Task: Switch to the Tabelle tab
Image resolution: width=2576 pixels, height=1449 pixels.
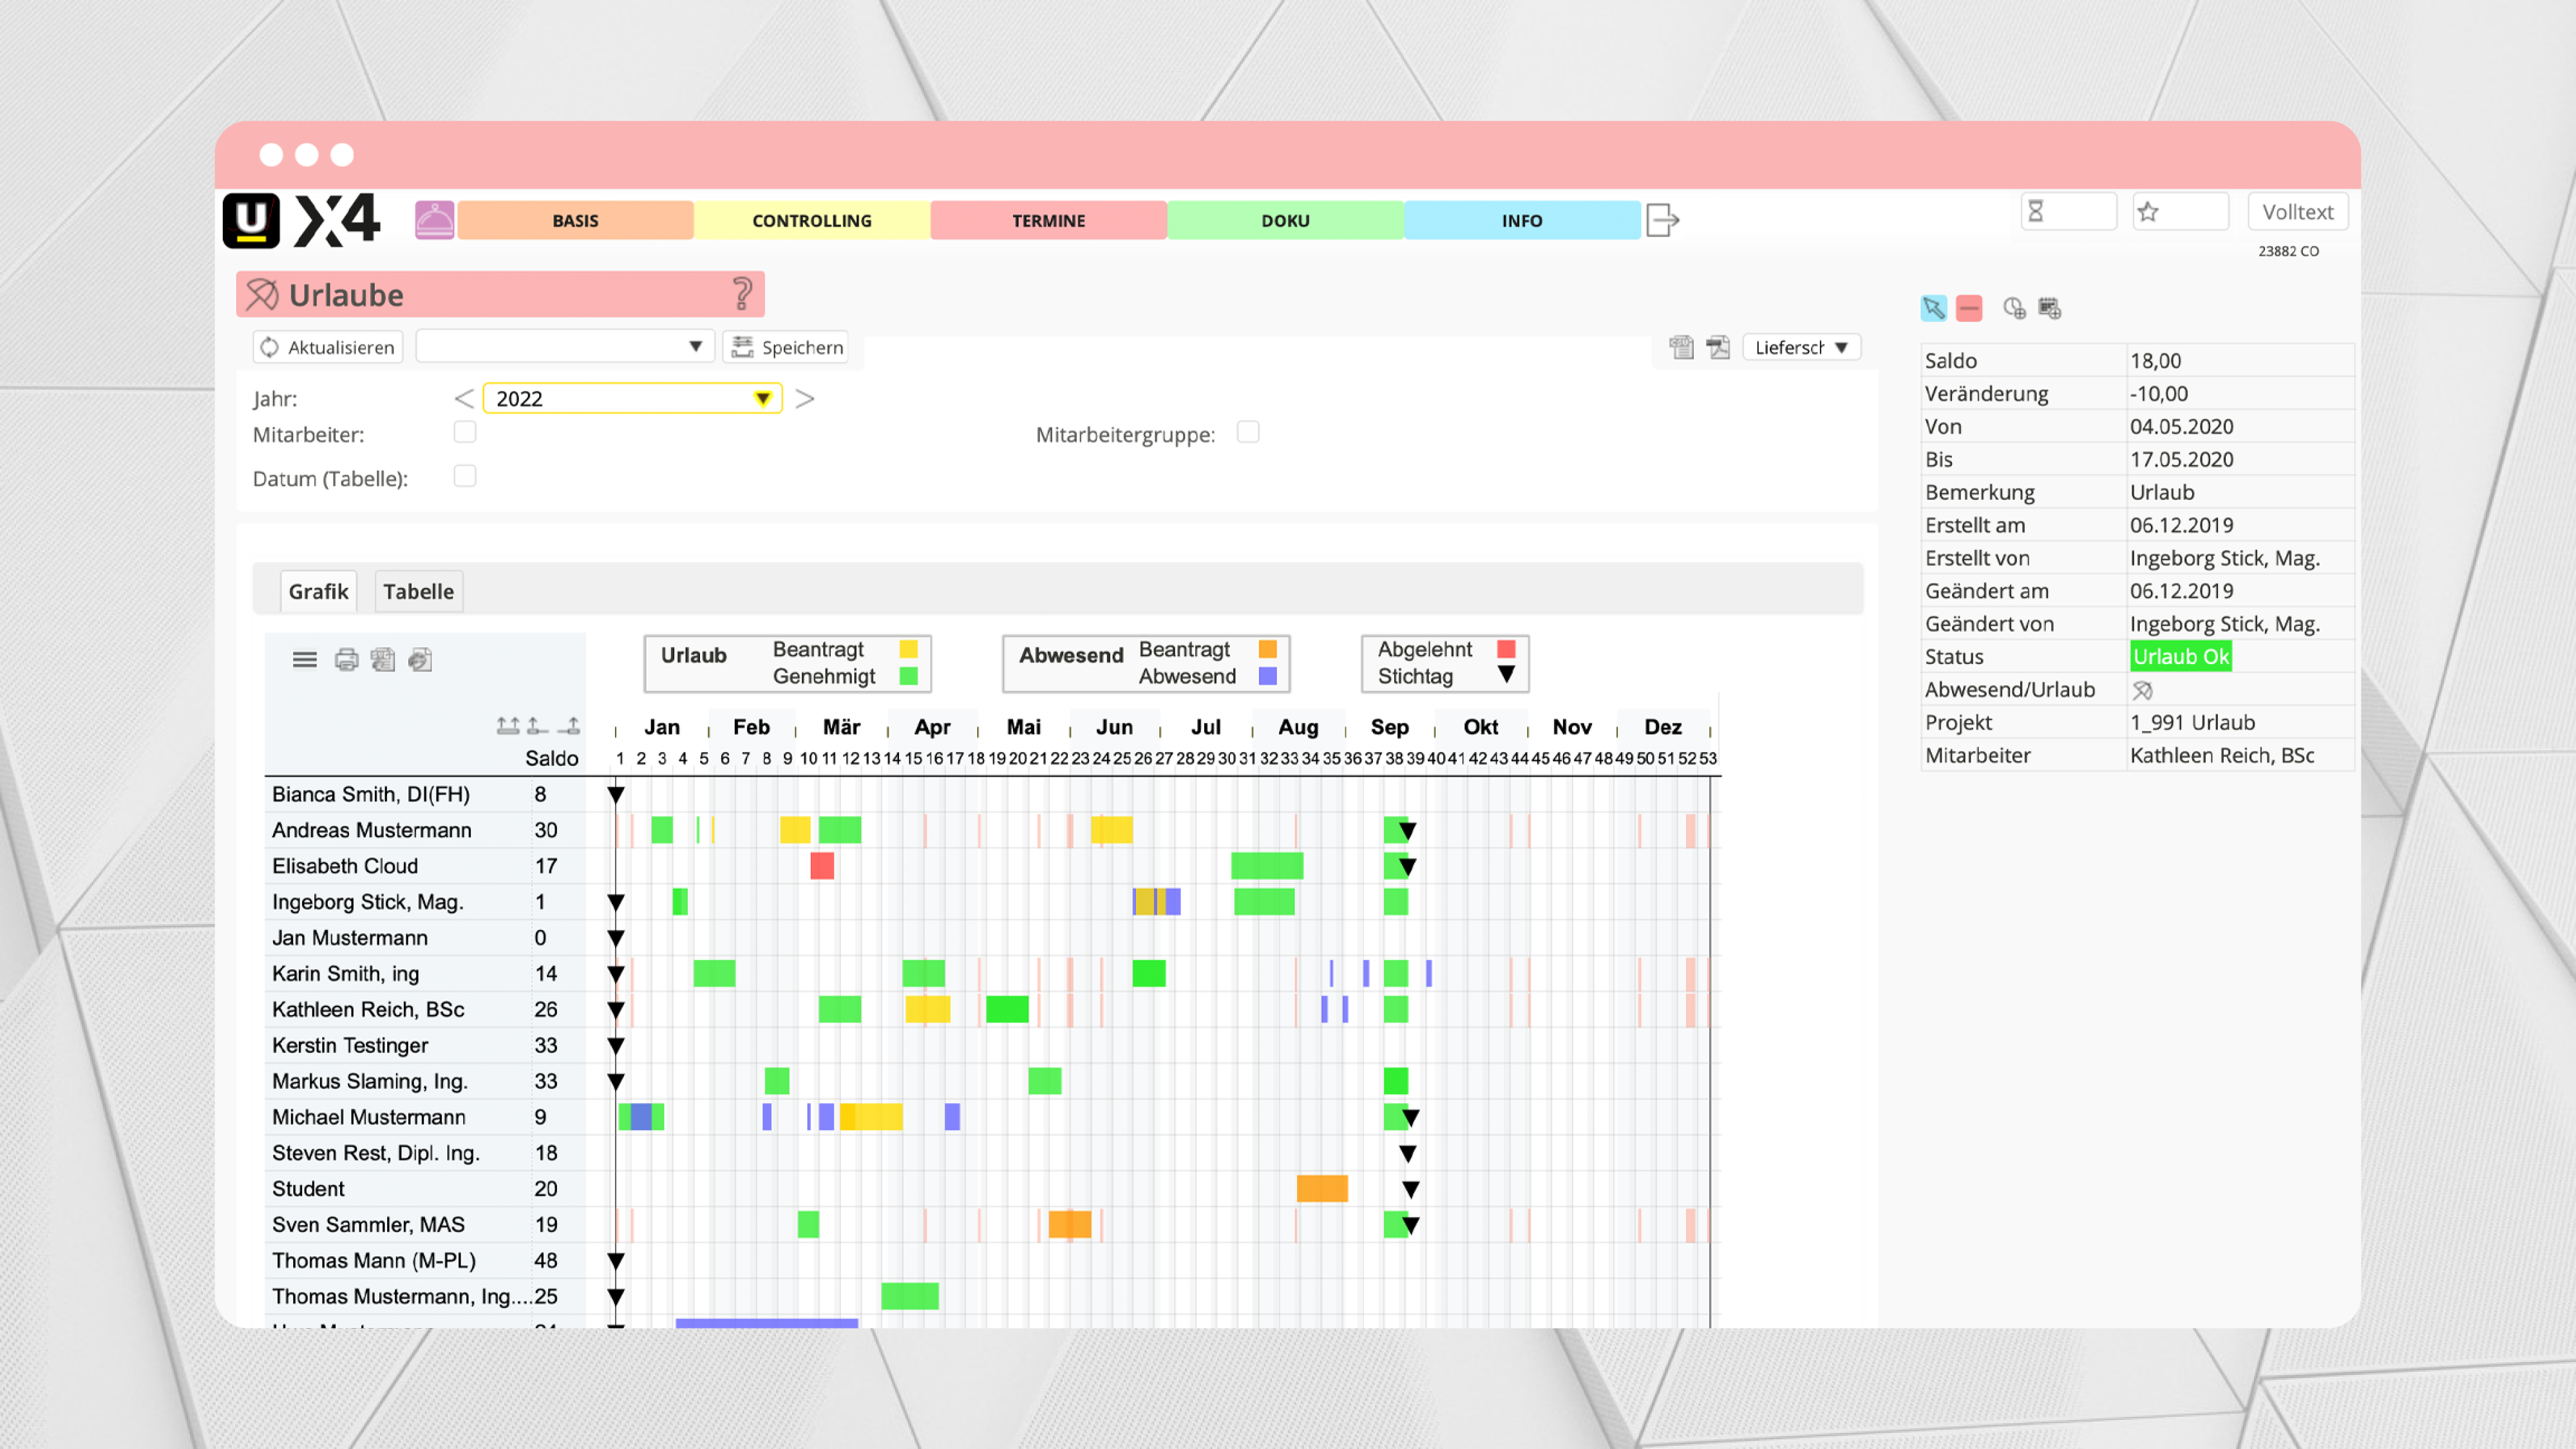Action: (418, 591)
